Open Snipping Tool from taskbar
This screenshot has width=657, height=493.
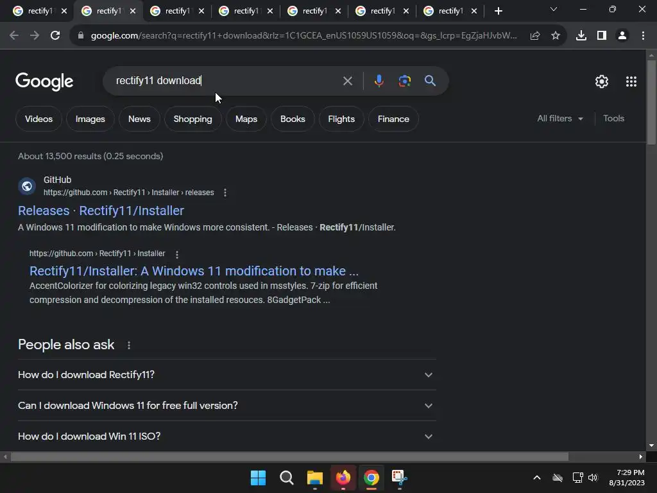click(399, 478)
